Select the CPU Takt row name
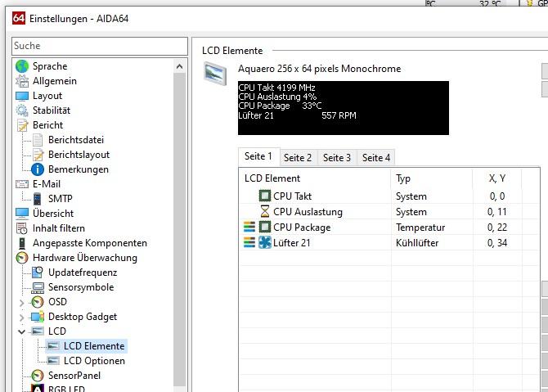 pyautogui.click(x=292, y=196)
